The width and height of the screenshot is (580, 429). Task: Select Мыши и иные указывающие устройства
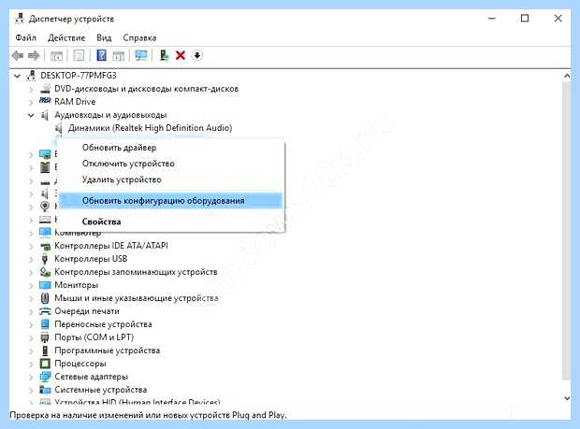[x=137, y=298]
